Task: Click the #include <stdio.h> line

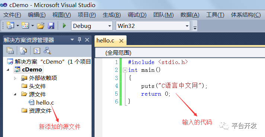Action: [x=158, y=62]
